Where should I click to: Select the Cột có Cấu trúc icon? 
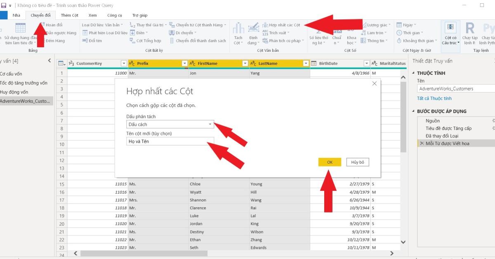tap(450, 28)
